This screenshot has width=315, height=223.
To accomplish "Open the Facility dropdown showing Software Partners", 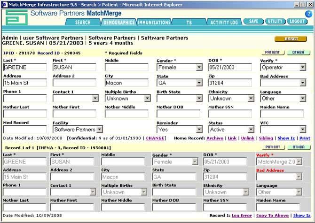I will tap(100, 130).
